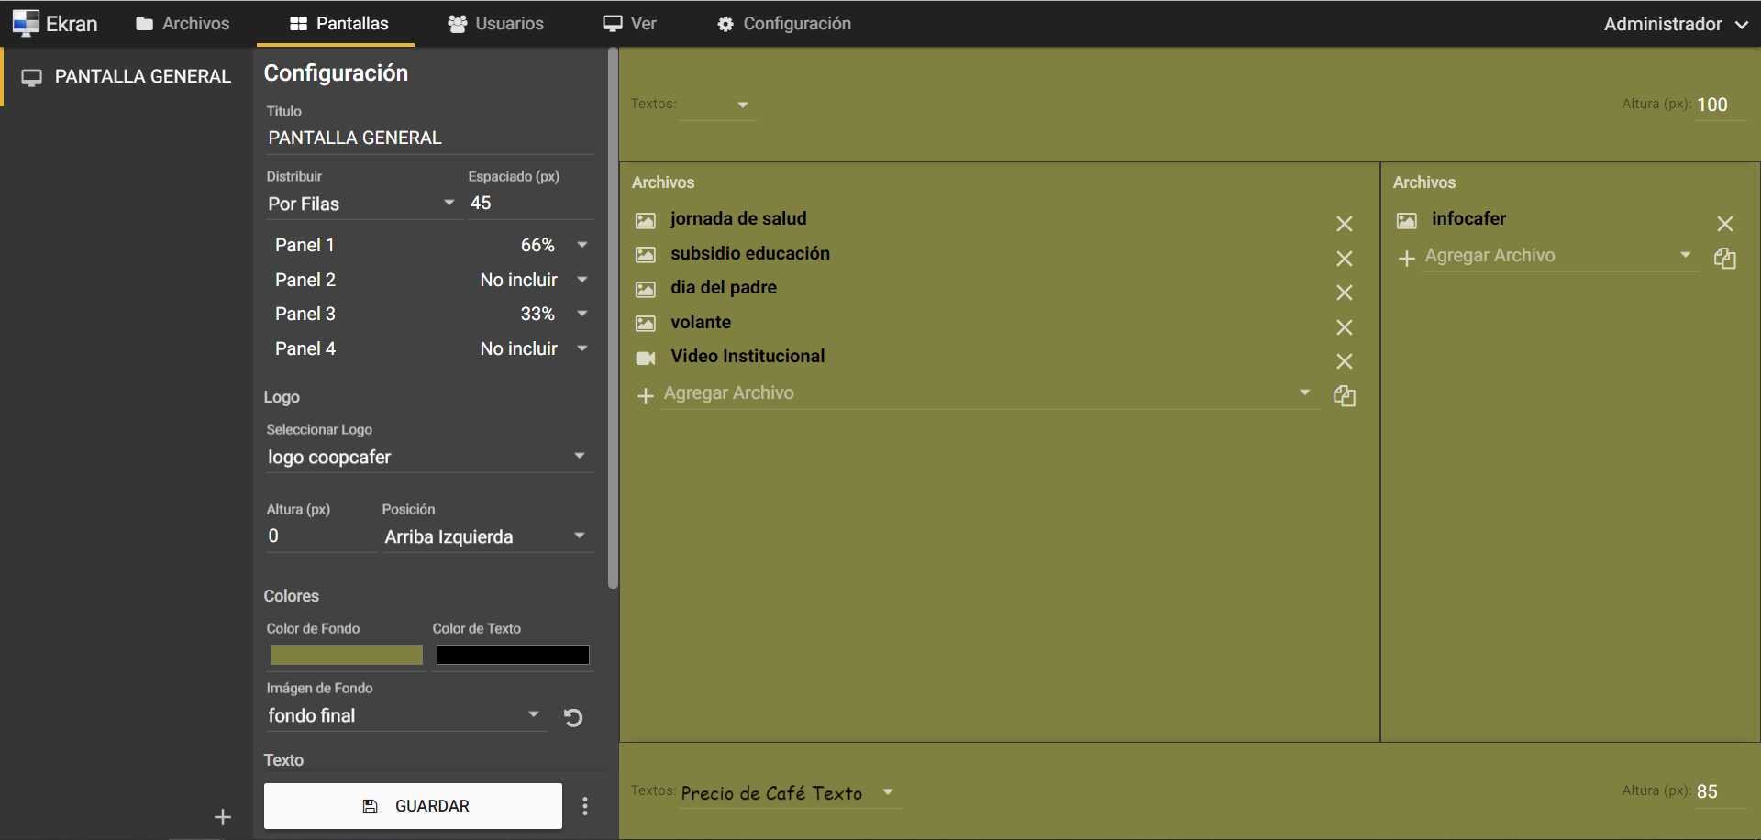Click the Espaciado (px) input field

click(529, 204)
